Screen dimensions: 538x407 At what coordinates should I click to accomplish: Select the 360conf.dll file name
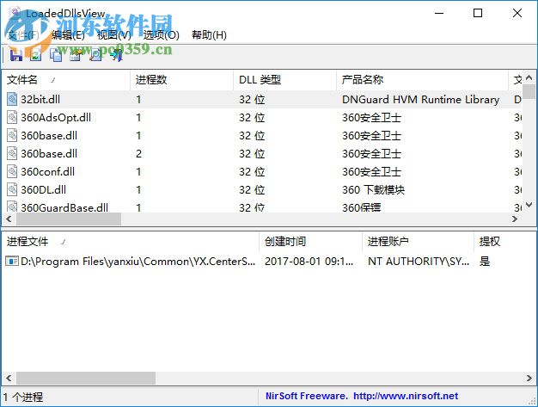(47, 172)
